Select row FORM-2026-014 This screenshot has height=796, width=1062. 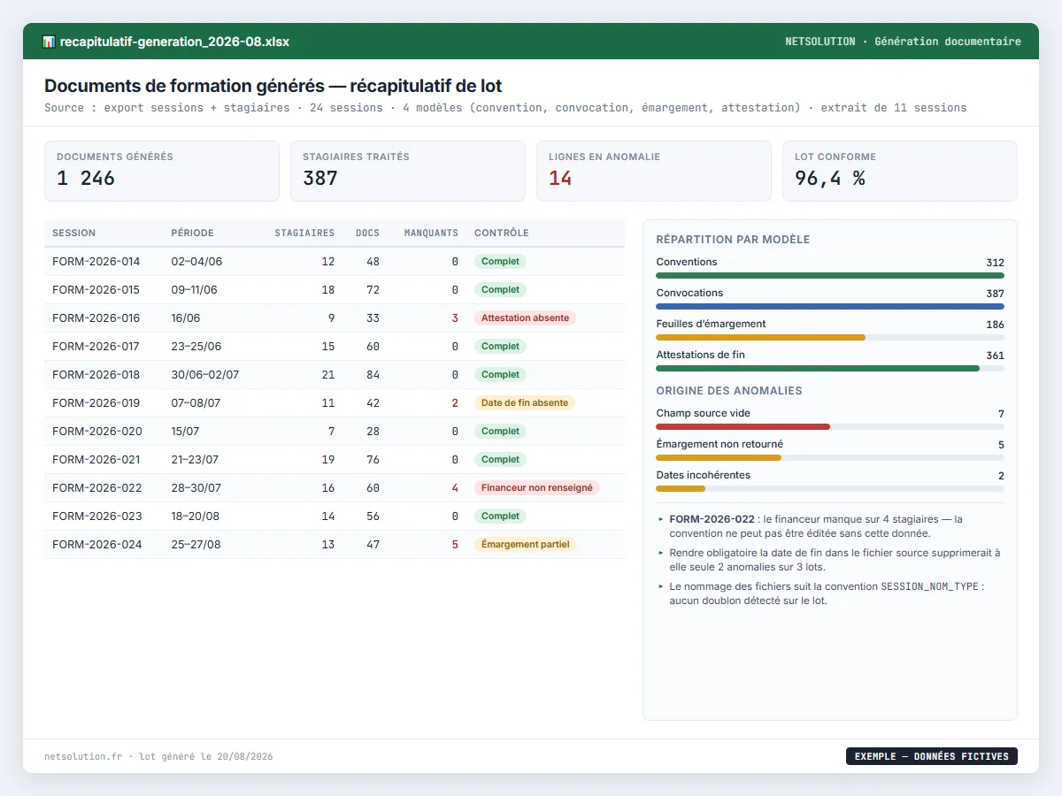click(335, 262)
